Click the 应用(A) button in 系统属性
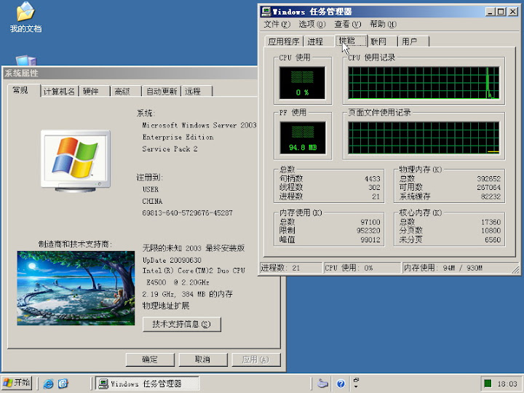Screen dimensions: 524x393 tap(256, 360)
